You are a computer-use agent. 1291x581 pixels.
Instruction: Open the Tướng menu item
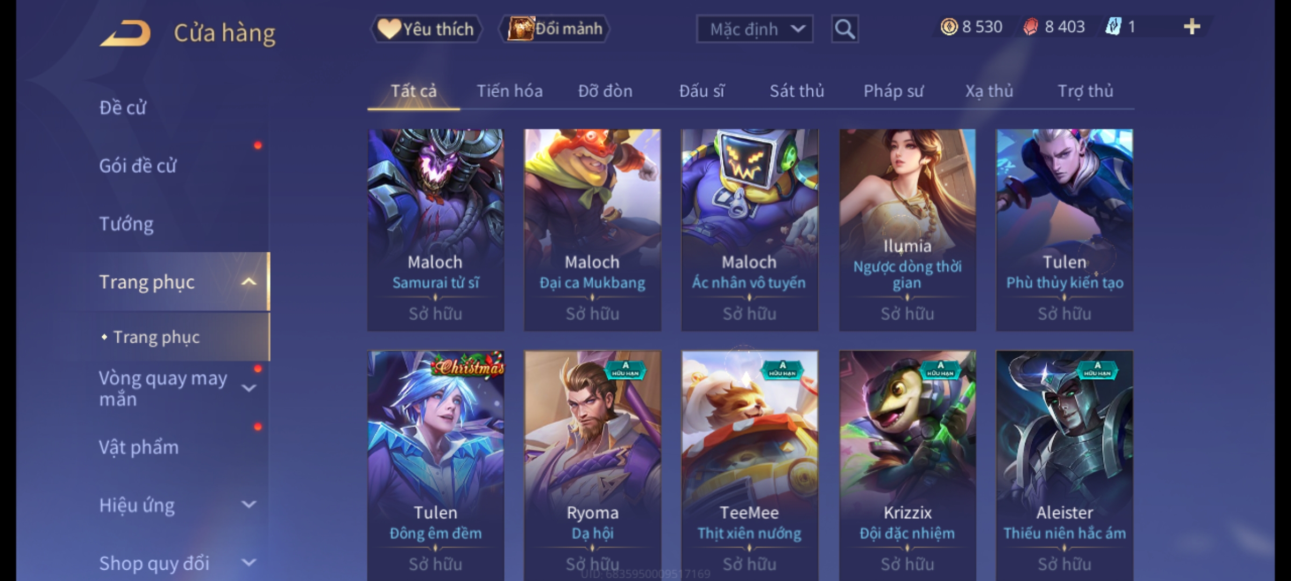(126, 223)
